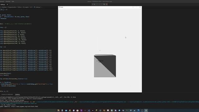Open the purple app icon in the taskbar
Image resolution: width=199 pixels, height=112 pixels.
(81, 110)
